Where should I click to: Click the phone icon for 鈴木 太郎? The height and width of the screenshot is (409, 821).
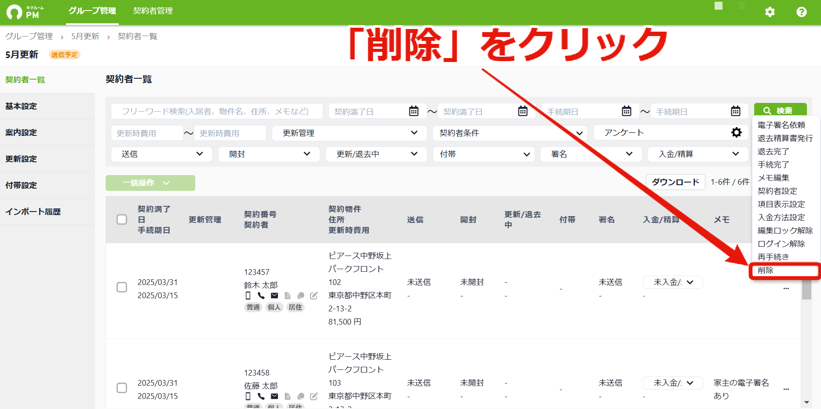[x=261, y=296]
